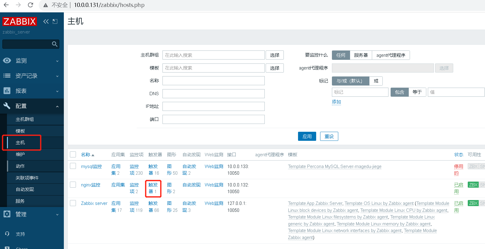The height and width of the screenshot is (249, 485).
Task: Open 主机群组 in the configuration submenu
Action: click(35, 119)
